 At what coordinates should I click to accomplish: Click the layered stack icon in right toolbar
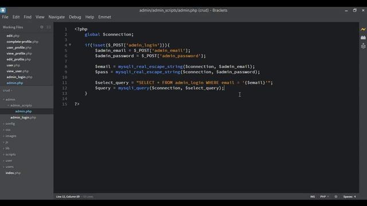pos(363,46)
